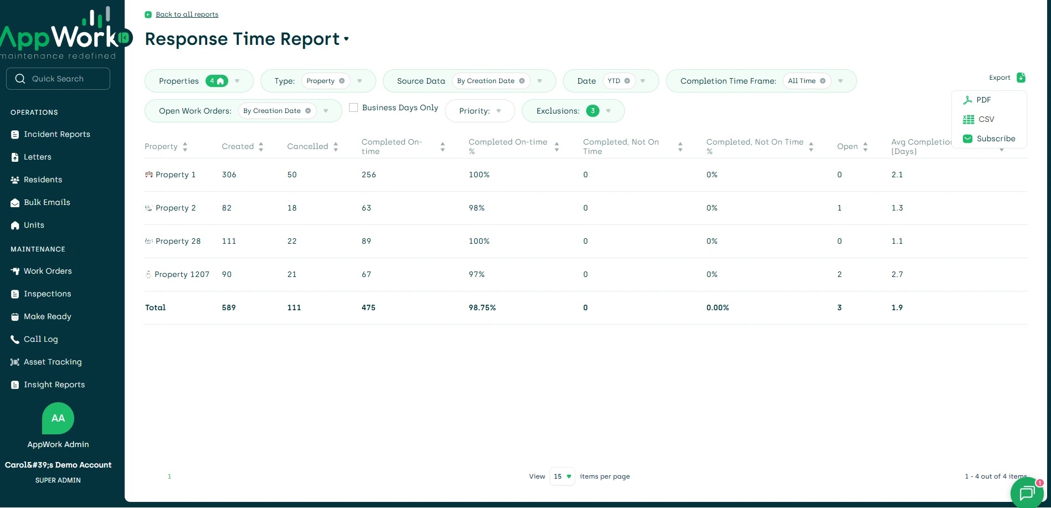Sort by Completed, Not On Time %
The image size is (1051, 508).
[x=811, y=147]
